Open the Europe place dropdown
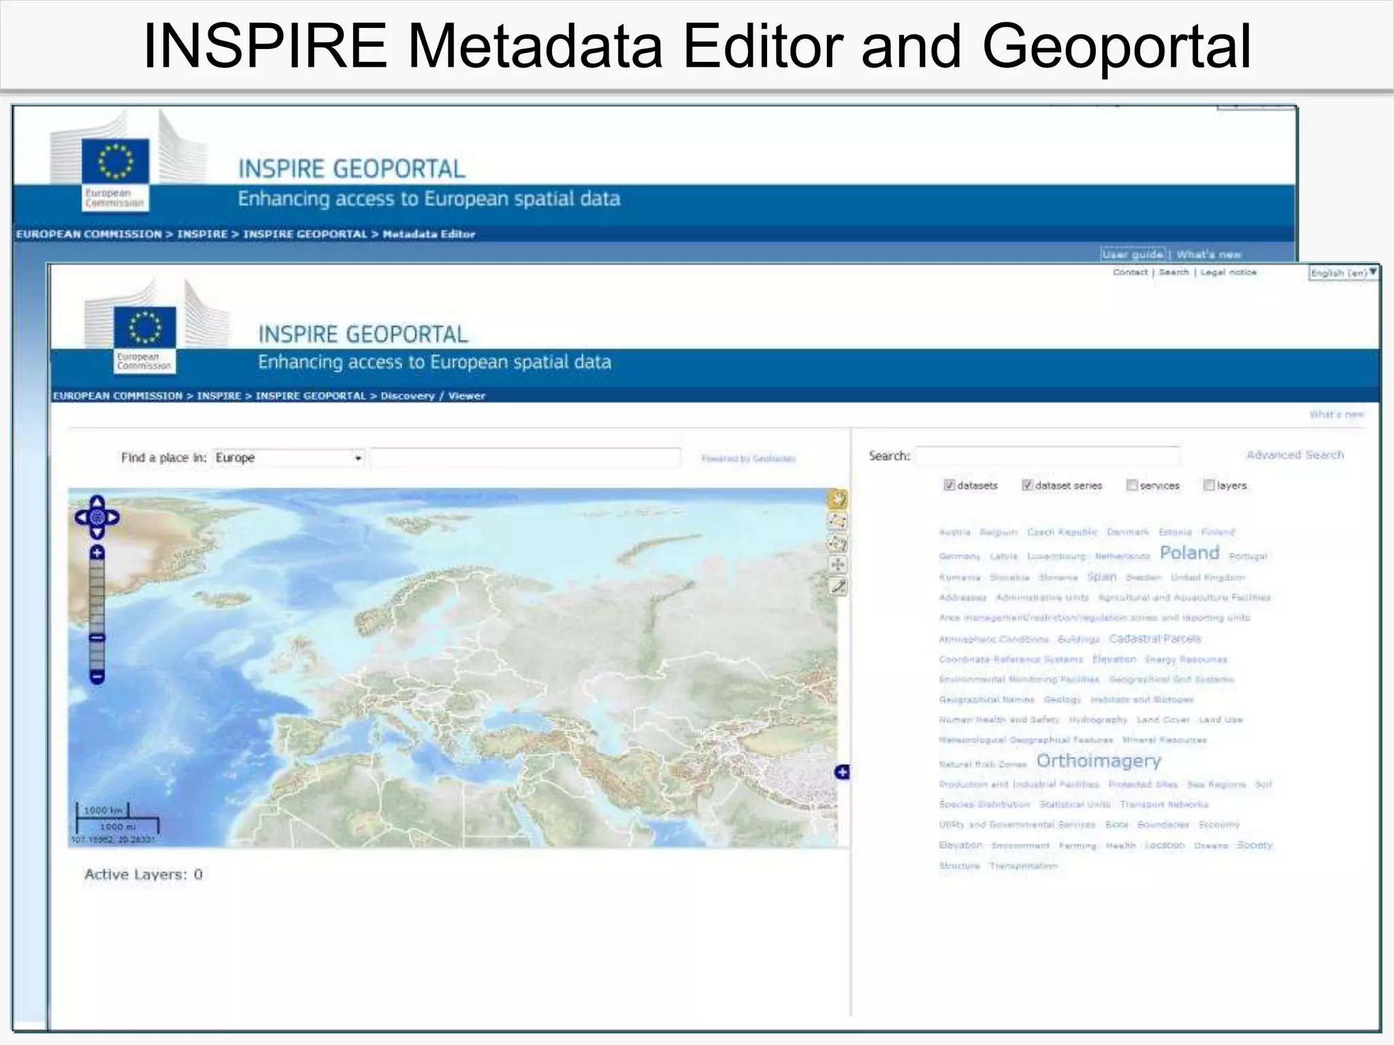Screen dimensions: 1394x1045 (x=289, y=458)
